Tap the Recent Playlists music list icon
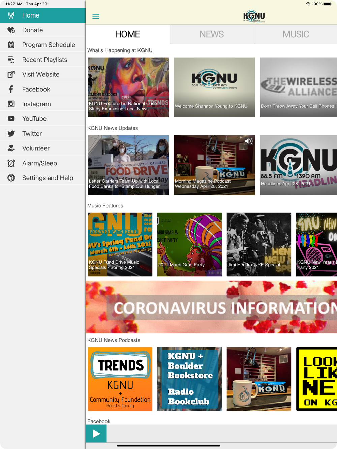 (x=11, y=60)
